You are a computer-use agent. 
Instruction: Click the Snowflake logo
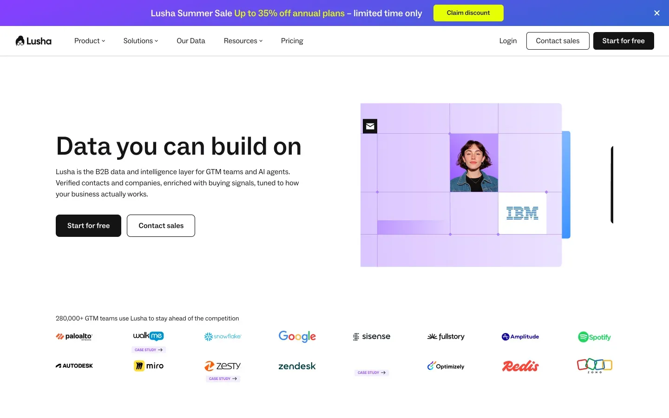223,337
